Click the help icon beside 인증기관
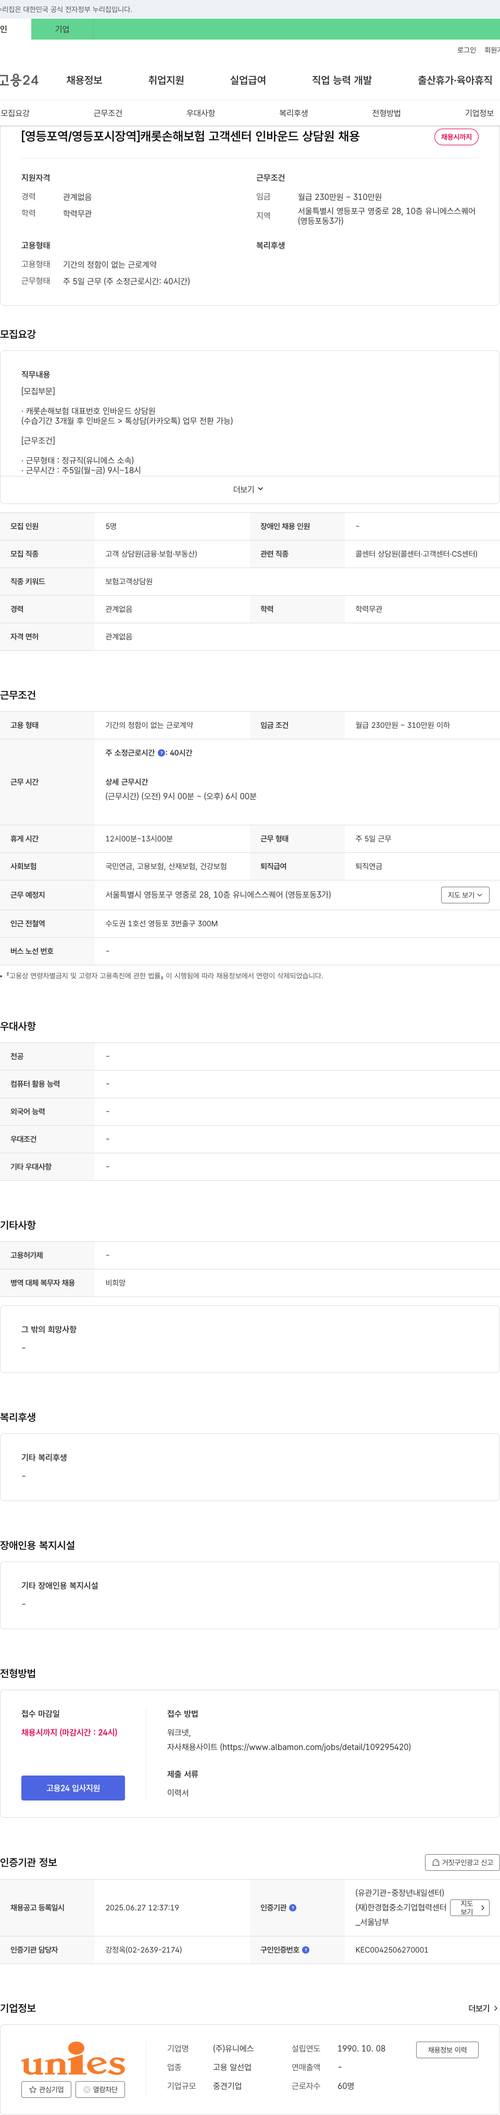Viewport: 500px width, 2115px height. (292, 1907)
